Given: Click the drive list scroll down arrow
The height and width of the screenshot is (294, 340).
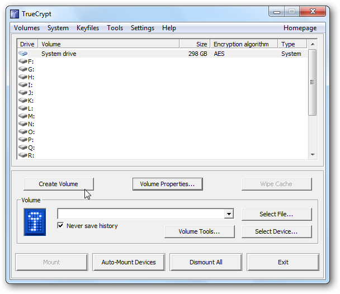Looking at the screenshot, I should 313,154.
